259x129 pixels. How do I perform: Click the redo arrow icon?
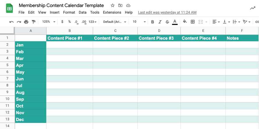pyautogui.click(x=19, y=22)
